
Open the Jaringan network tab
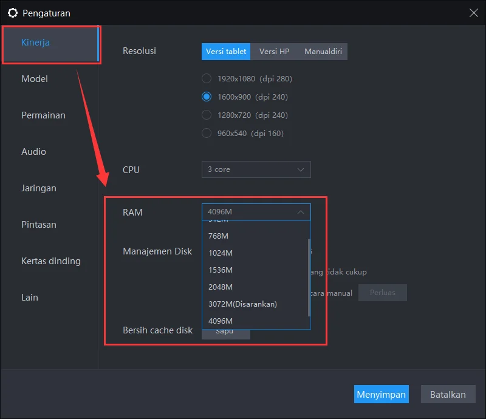point(39,188)
